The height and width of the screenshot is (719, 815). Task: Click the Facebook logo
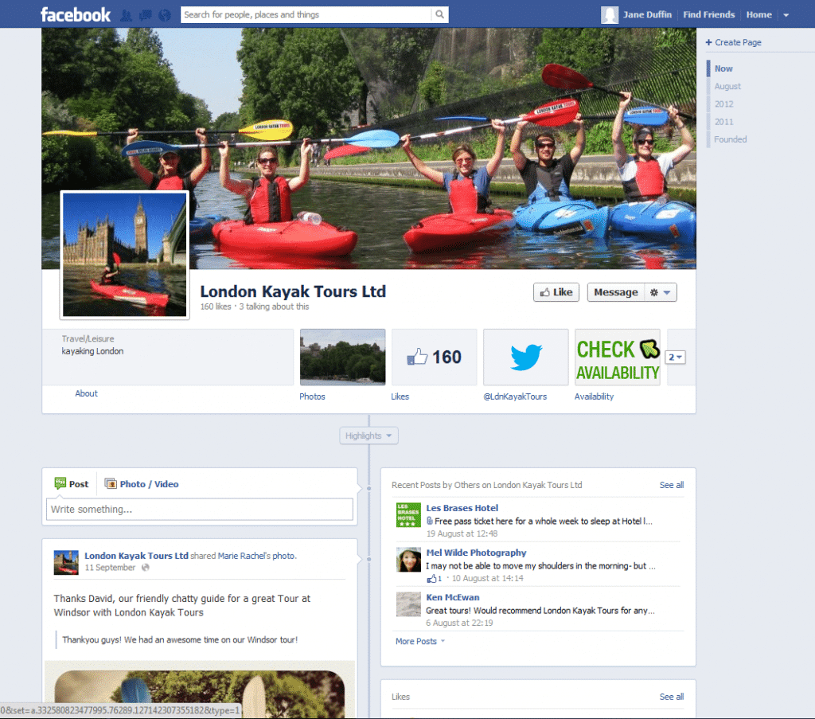click(76, 14)
